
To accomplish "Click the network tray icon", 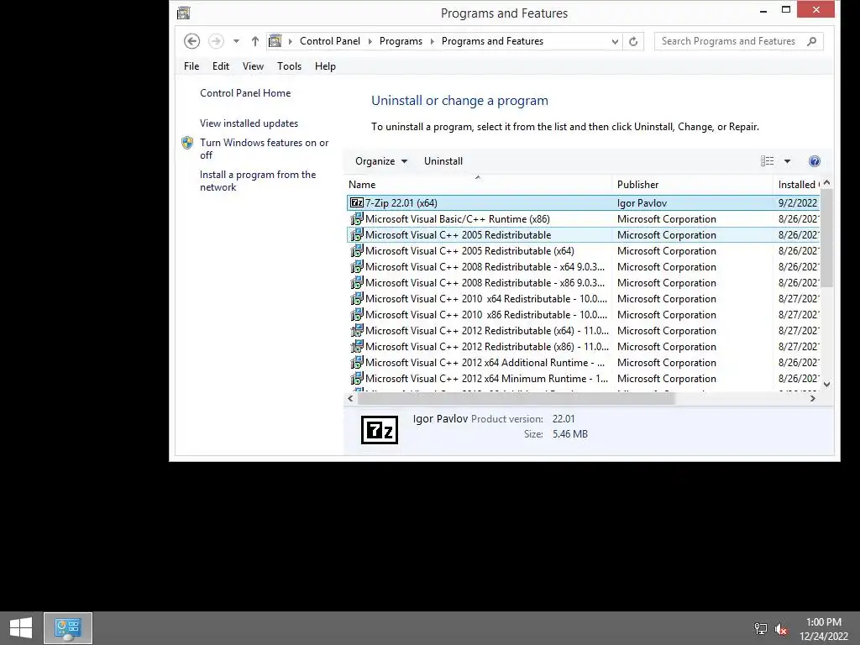I will click(761, 628).
